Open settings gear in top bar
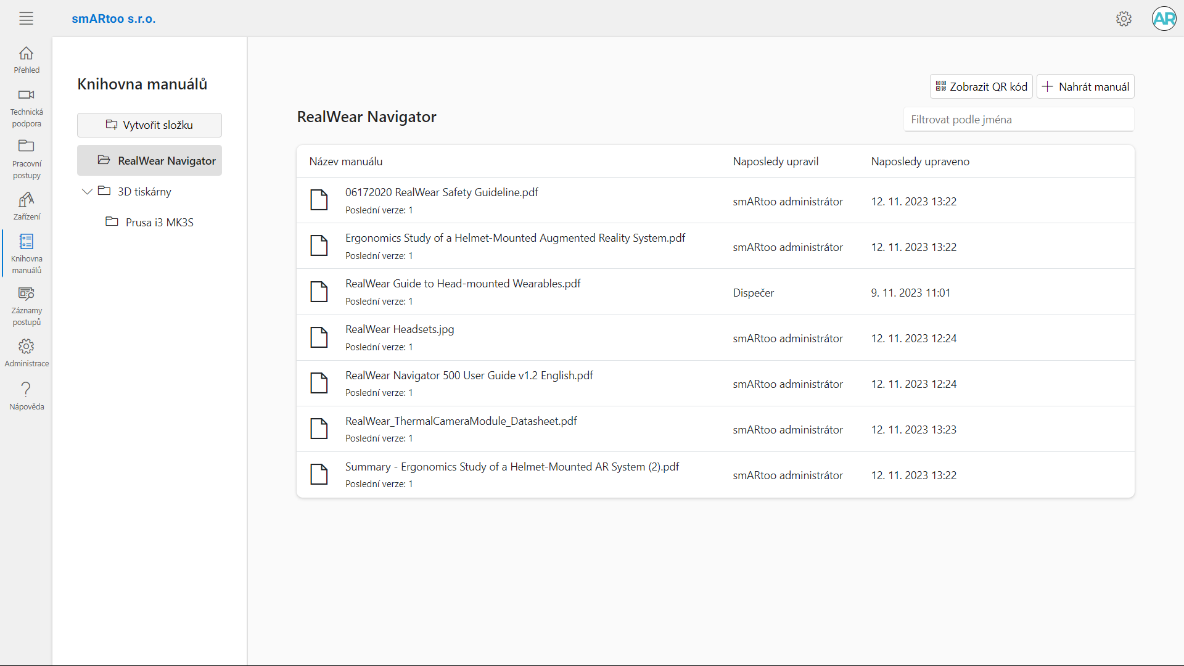The height and width of the screenshot is (666, 1184). (1124, 18)
